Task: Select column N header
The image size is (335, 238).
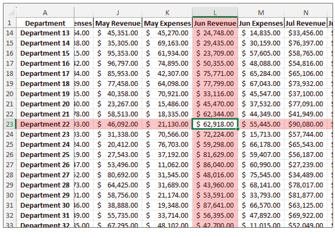Action: [x=306, y=13]
